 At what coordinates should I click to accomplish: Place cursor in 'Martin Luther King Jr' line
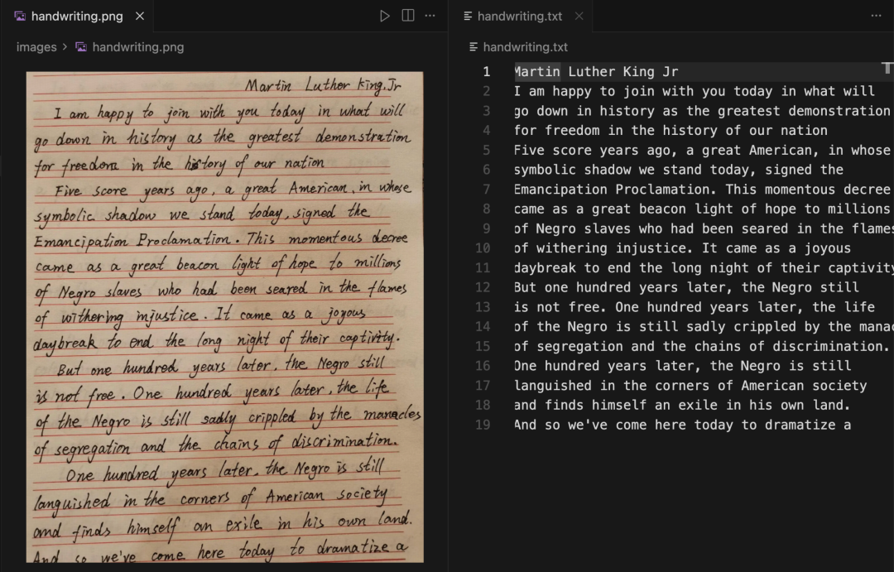pos(596,71)
